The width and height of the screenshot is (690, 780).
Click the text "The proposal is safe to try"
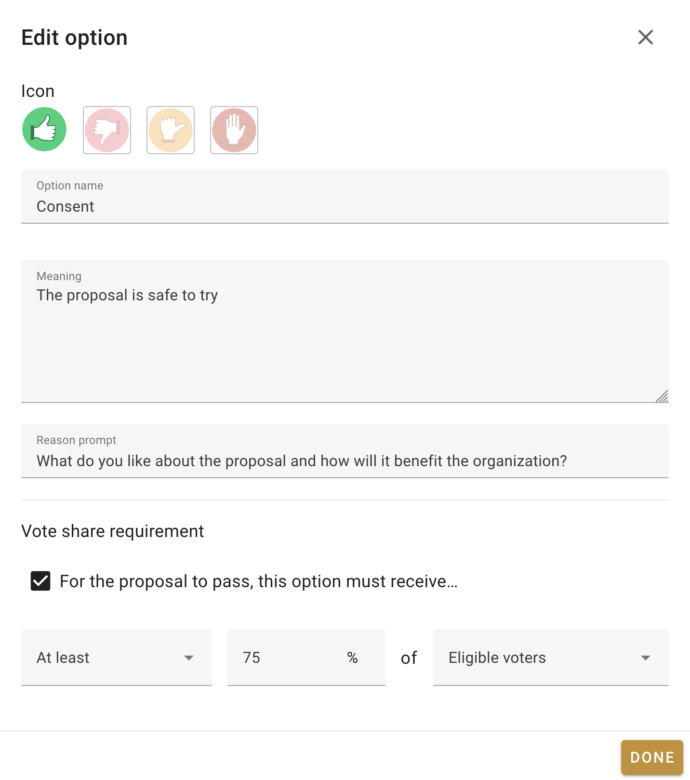[127, 295]
